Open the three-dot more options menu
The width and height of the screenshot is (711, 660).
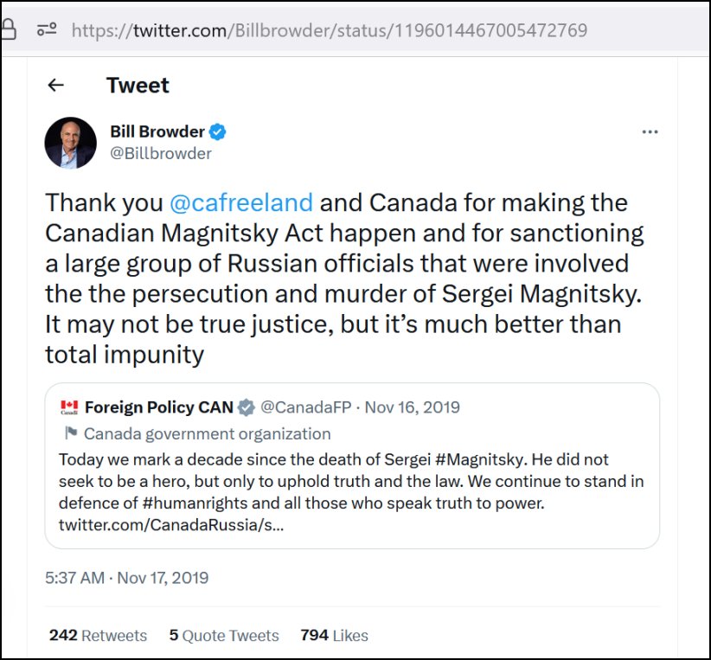pos(650,132)
